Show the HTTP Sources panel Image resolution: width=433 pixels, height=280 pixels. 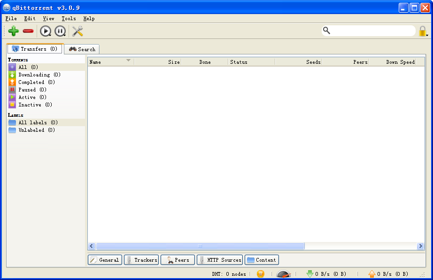tap(220, 260)
